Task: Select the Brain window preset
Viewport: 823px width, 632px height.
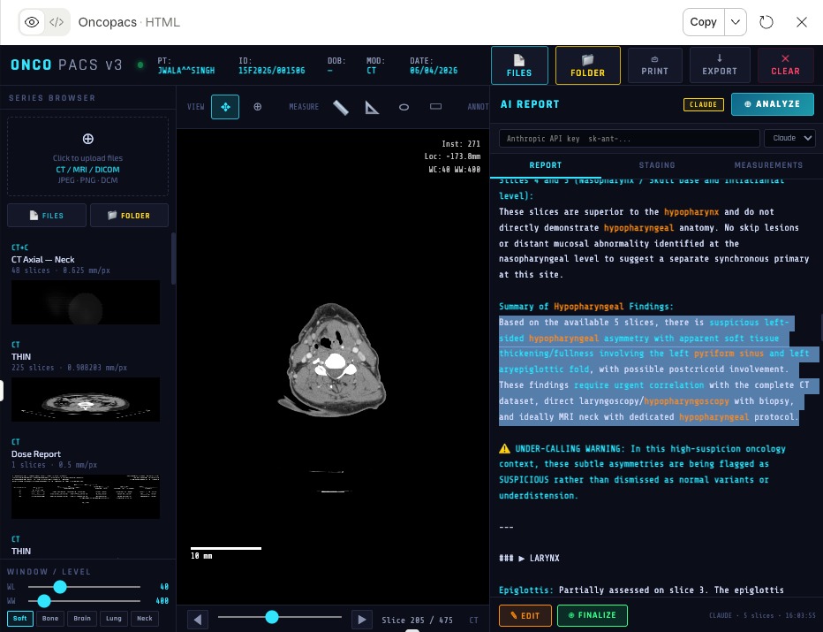Action: coord(82,619)
